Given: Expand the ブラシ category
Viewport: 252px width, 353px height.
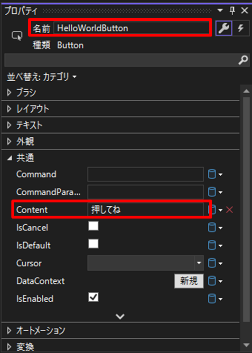Looking at the screenshot, I should click(9, 92).
